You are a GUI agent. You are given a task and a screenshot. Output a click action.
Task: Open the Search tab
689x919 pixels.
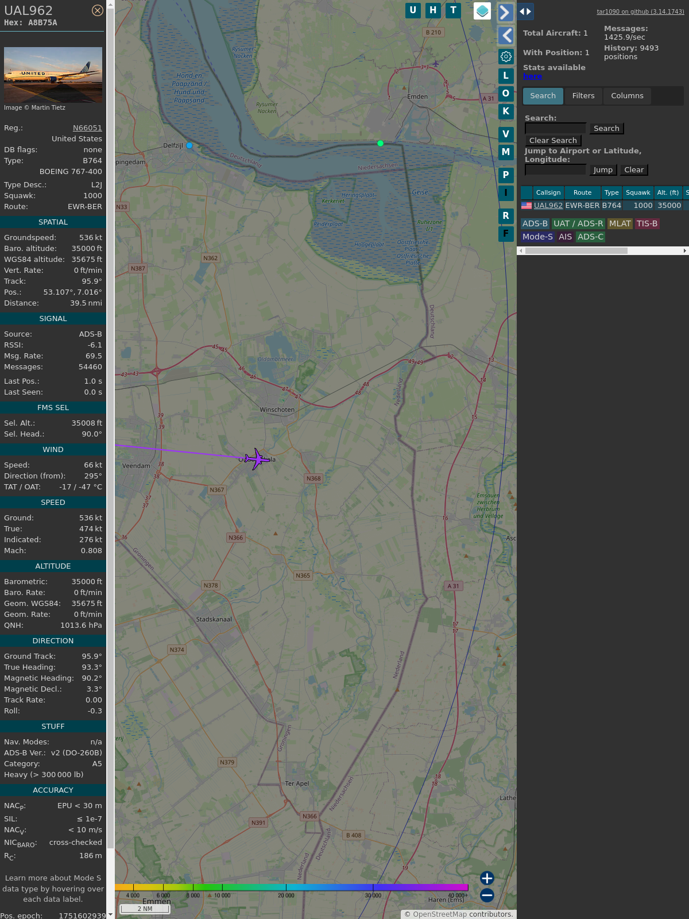point(543,96)
